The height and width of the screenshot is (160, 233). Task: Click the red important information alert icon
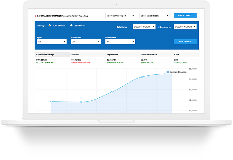pos(35,16)
